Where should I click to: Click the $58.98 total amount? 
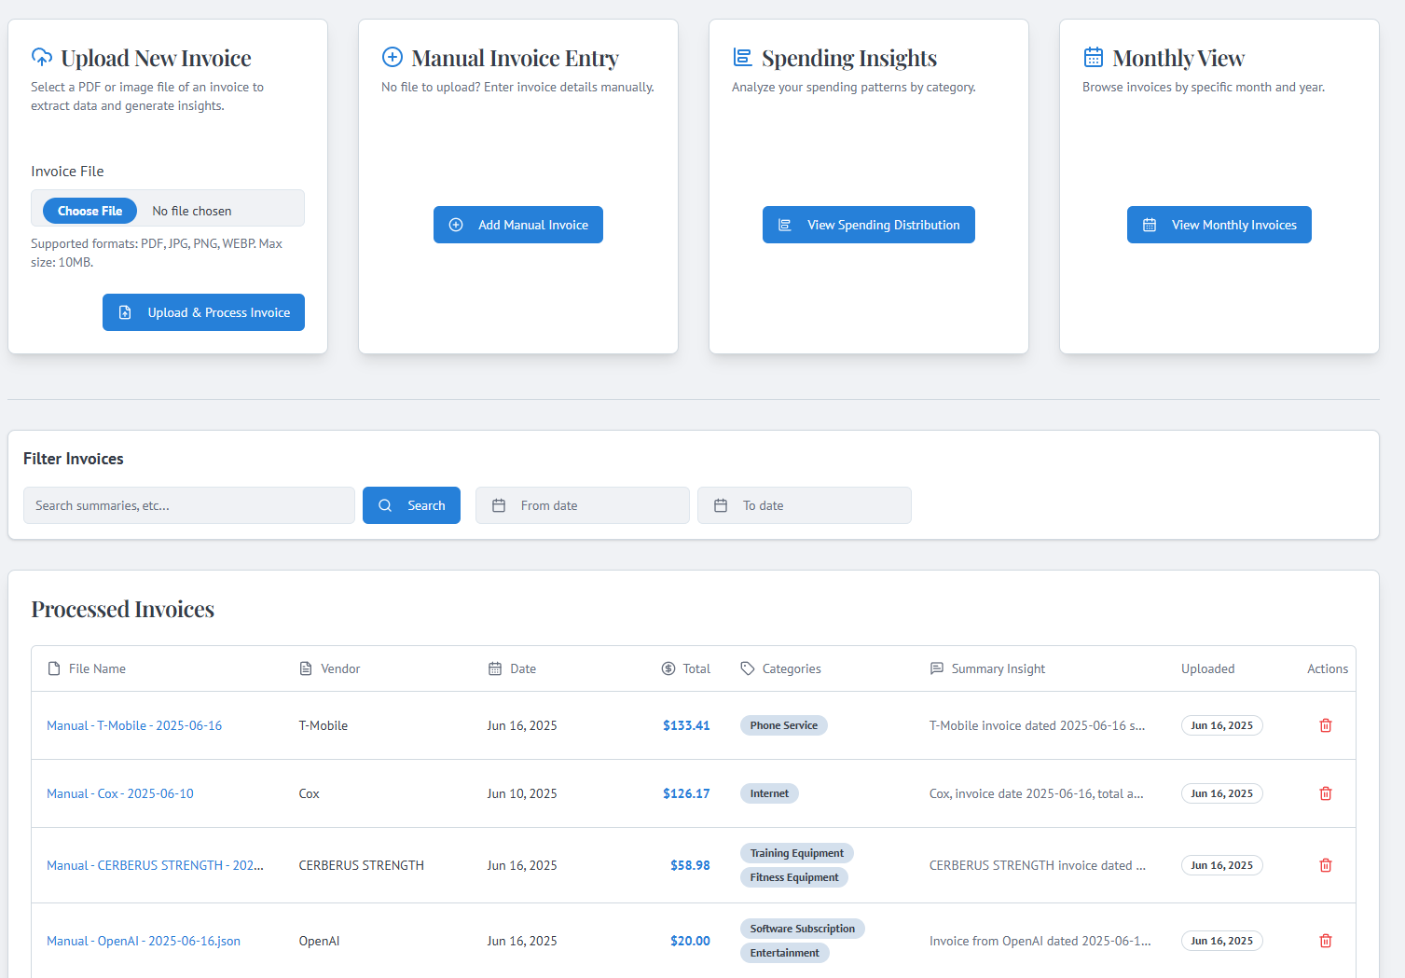(690, 865)
